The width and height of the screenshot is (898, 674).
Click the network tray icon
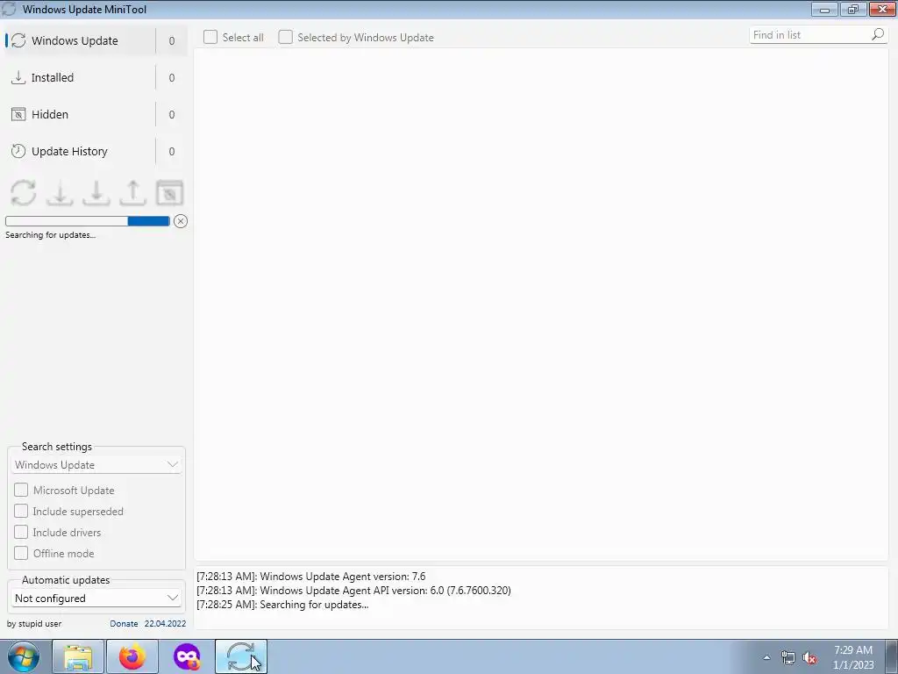coord(788,657)
